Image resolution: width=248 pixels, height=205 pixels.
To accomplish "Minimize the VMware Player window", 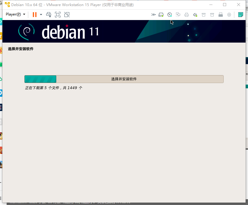I will pyautogui.click(x=211, y=5).
